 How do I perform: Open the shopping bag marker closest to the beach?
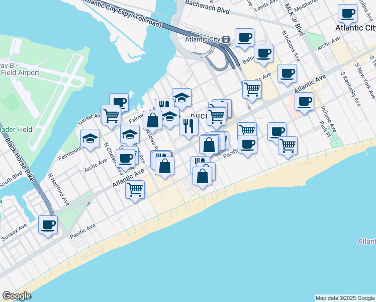click(202, 177)
